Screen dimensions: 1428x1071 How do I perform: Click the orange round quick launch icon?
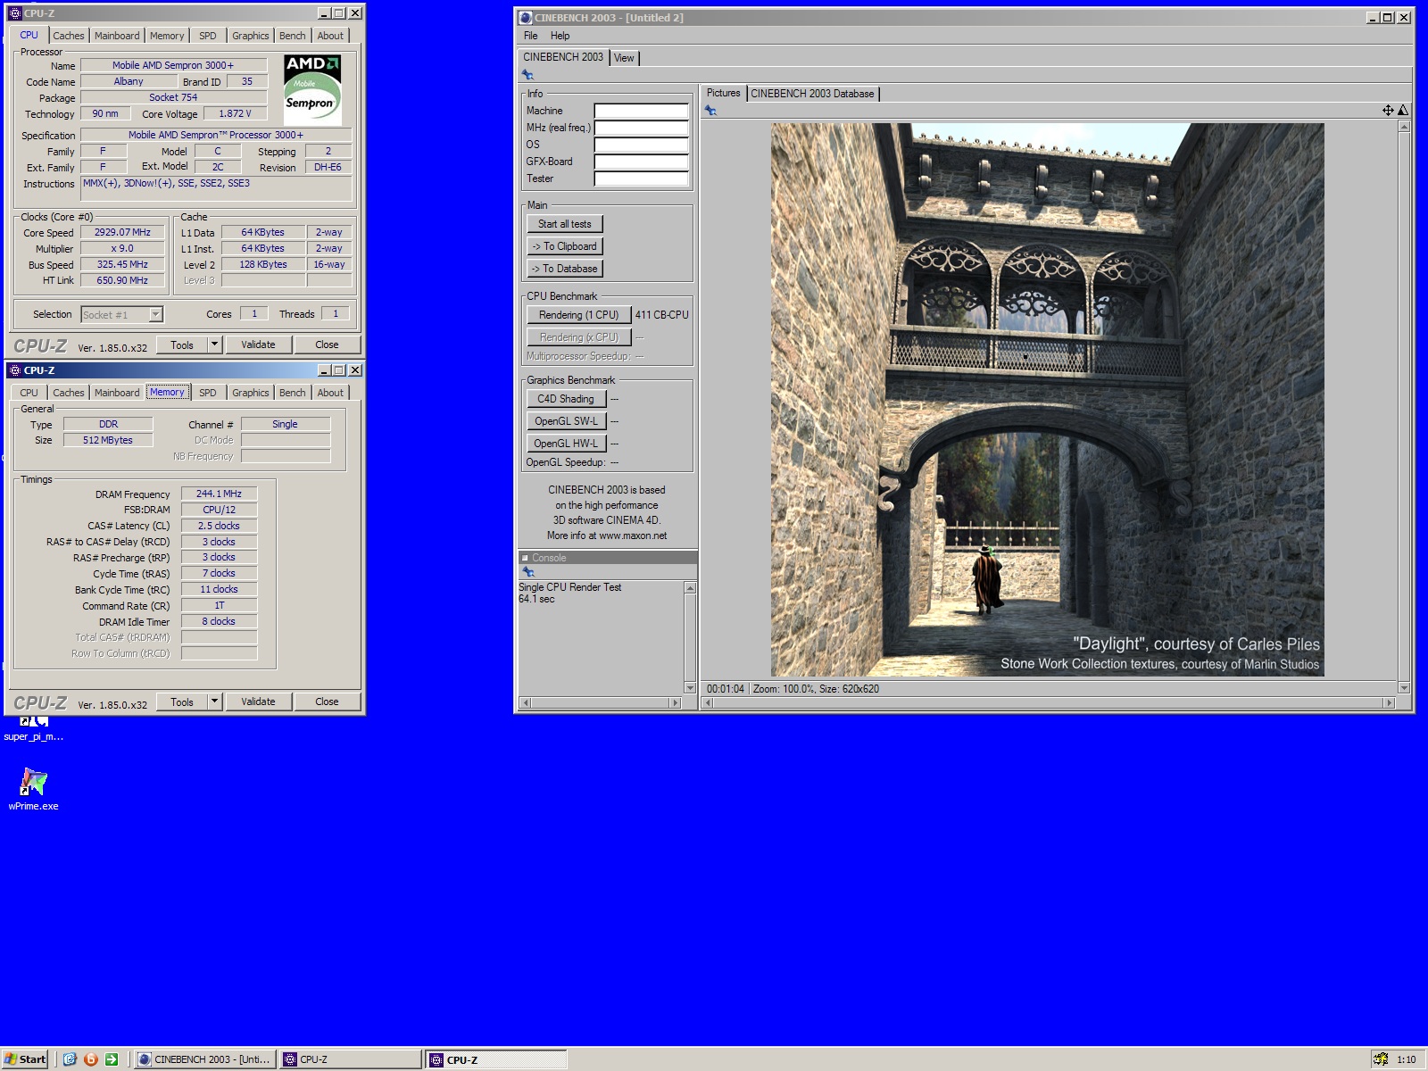point(90,1059)
